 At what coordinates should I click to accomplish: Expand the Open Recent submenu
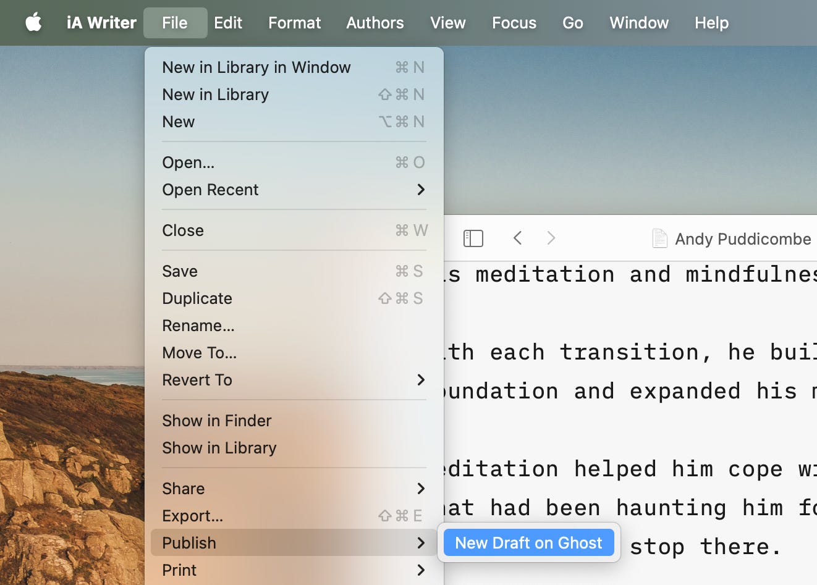294,190
